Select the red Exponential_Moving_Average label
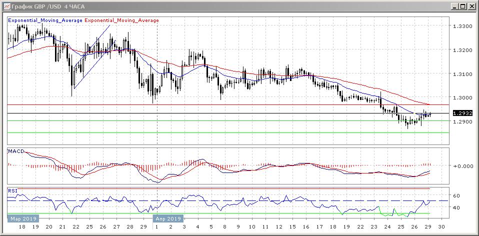The height and width of the screenshot is (236, 479). (122, 20)
